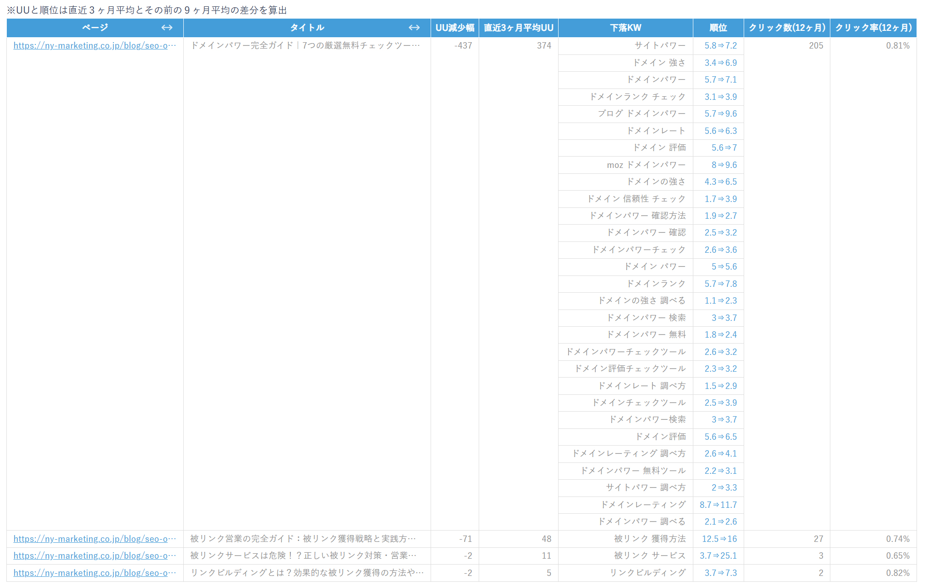927x585 pixels.
Task: Open URL link for リンクビルディングとは row
Action: click(94, 573)
